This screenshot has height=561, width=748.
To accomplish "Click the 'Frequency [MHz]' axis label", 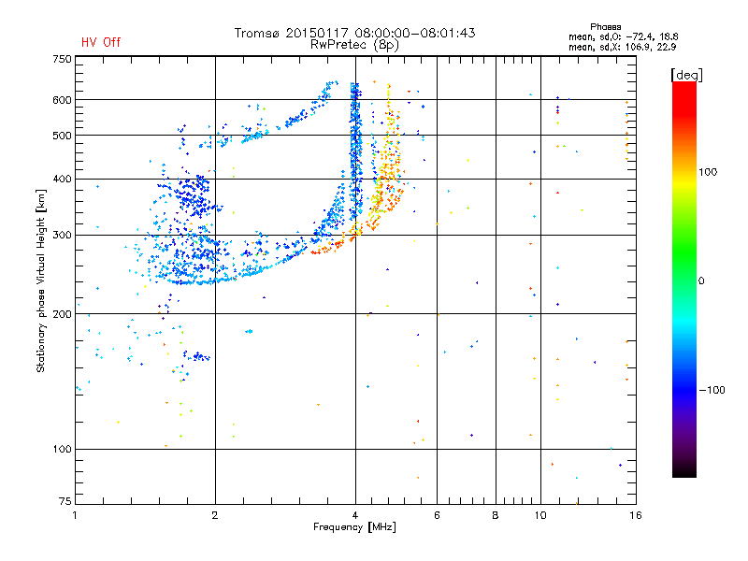I will click(x=354, y=527).
